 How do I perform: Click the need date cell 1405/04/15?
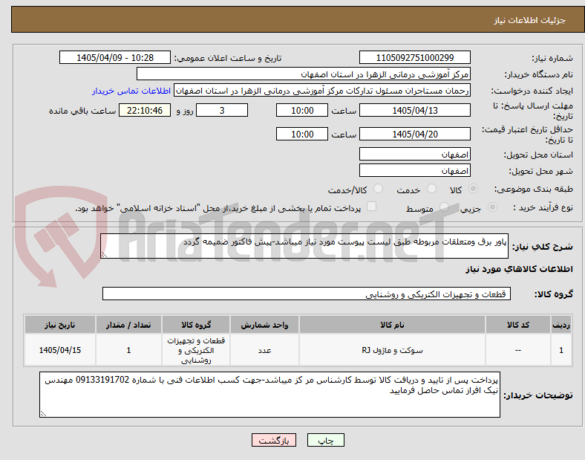pyautogui.click(x=60, y=350)
